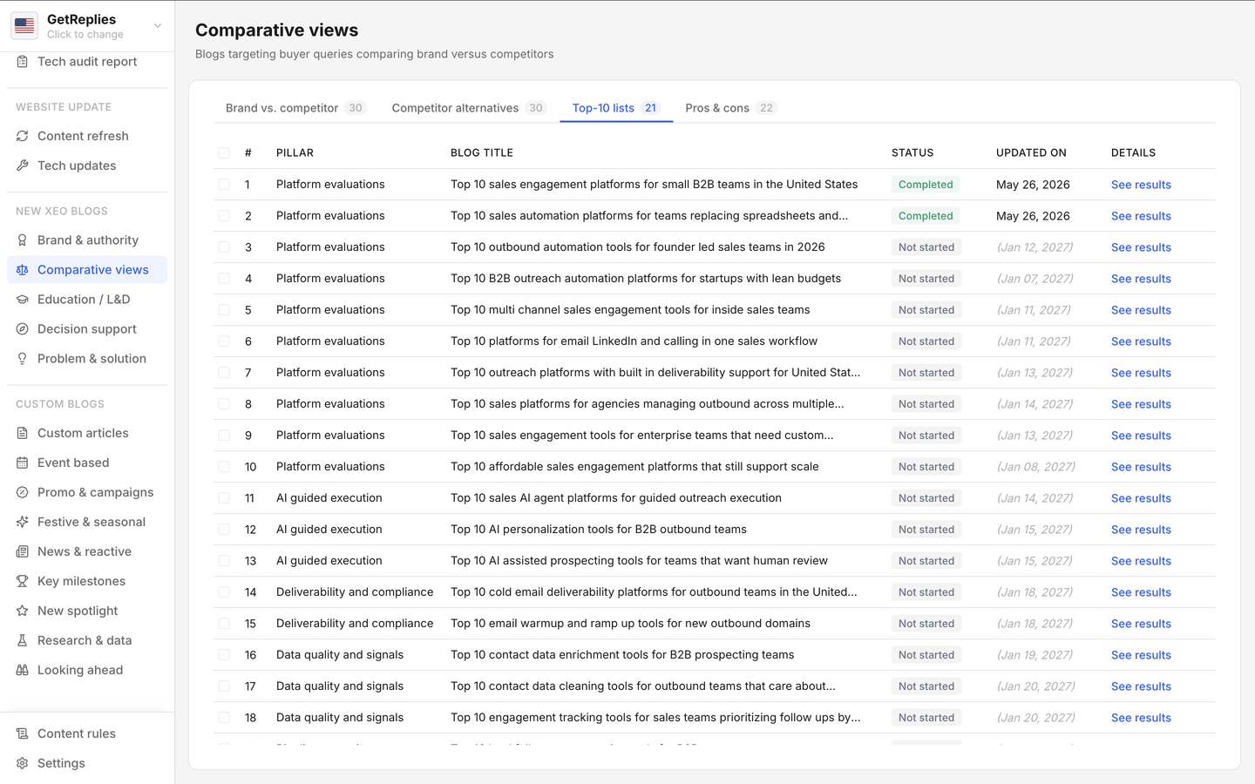Click See results for row 7
The image size is (1255, 784).
point(1141,373)
